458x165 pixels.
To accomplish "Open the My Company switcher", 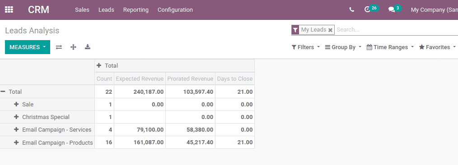I will [x=434, y=9].
